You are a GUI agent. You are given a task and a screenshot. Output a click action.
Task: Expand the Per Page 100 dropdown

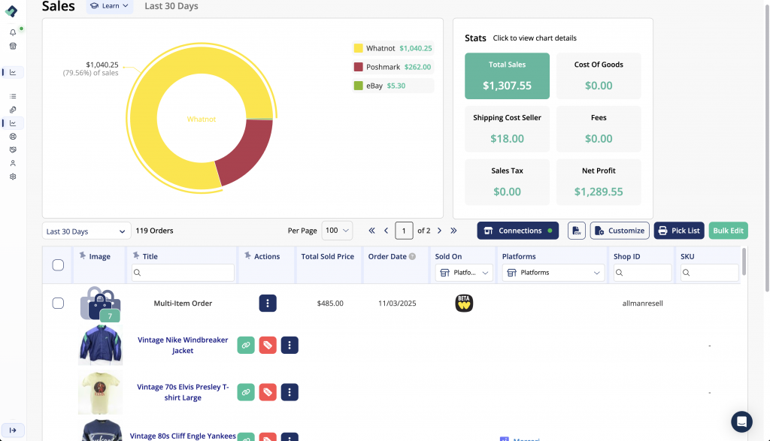[337, 231]
